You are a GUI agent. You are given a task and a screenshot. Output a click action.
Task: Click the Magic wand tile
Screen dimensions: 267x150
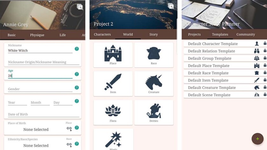coord(113,140)
